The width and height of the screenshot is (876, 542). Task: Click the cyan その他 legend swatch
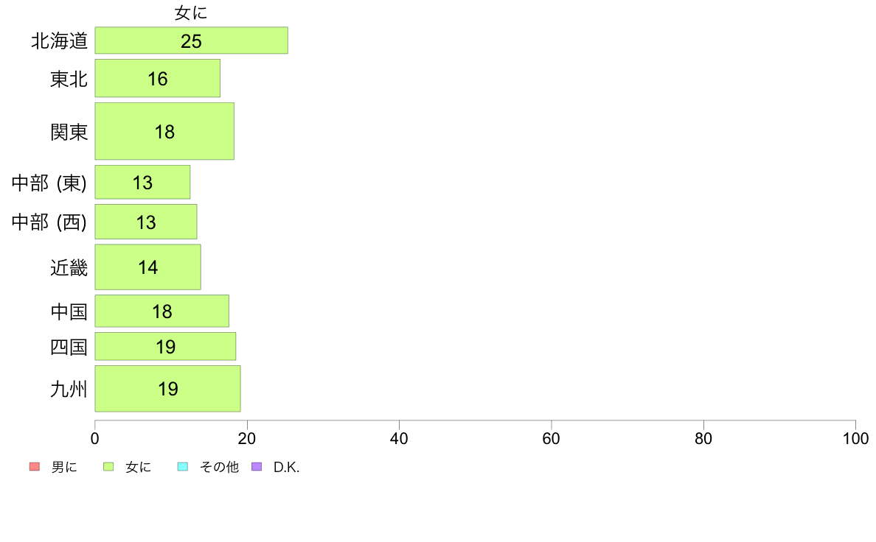pos(183,467)
